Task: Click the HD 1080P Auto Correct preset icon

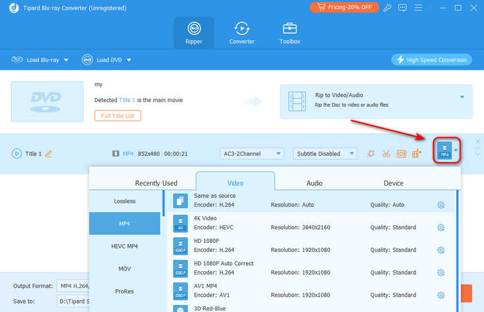Action: (180, 269)
